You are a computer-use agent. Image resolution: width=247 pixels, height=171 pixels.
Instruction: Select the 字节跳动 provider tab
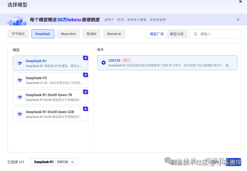pyautogui.click(x=18, y=34)
